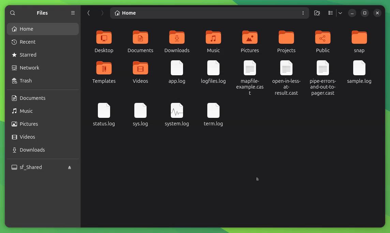Go back with the left arrow

click(89, 13)
